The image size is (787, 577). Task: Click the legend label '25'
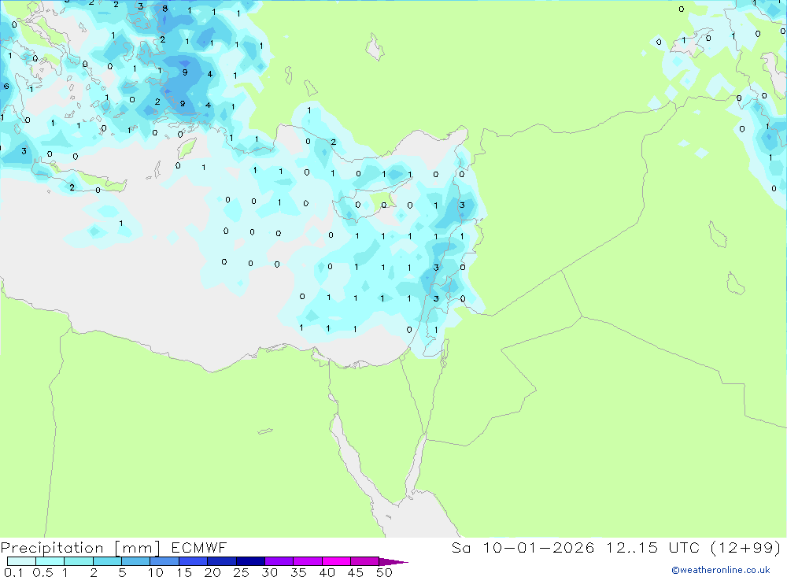coord(241,572)
